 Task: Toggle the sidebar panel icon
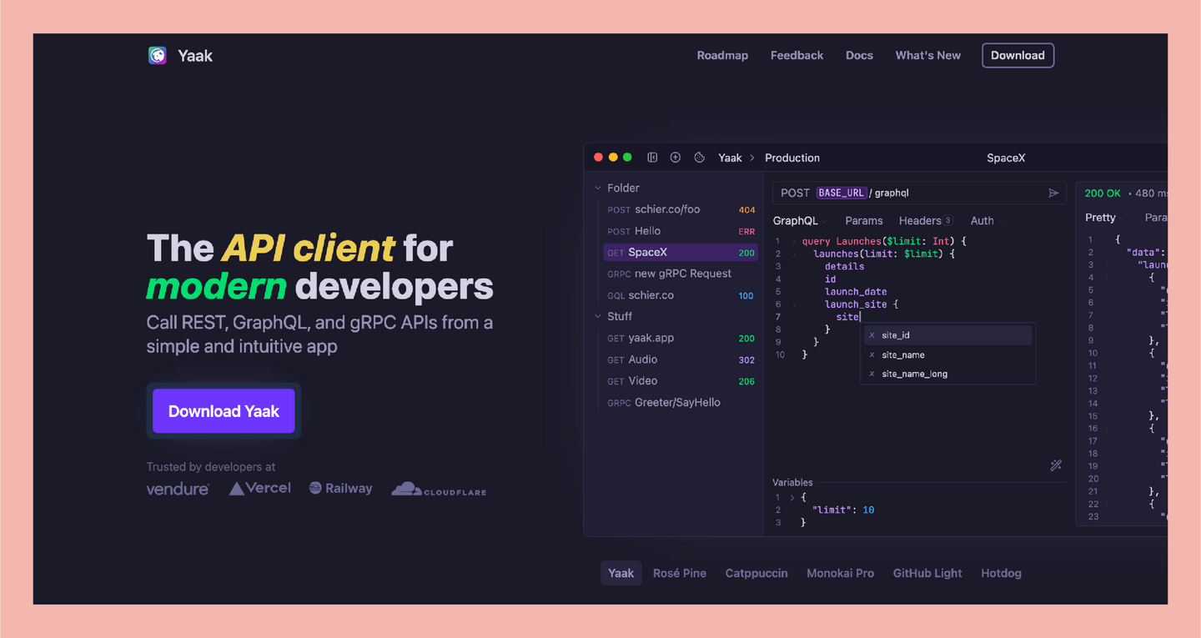pyautogui.click(x=652, y=158)
